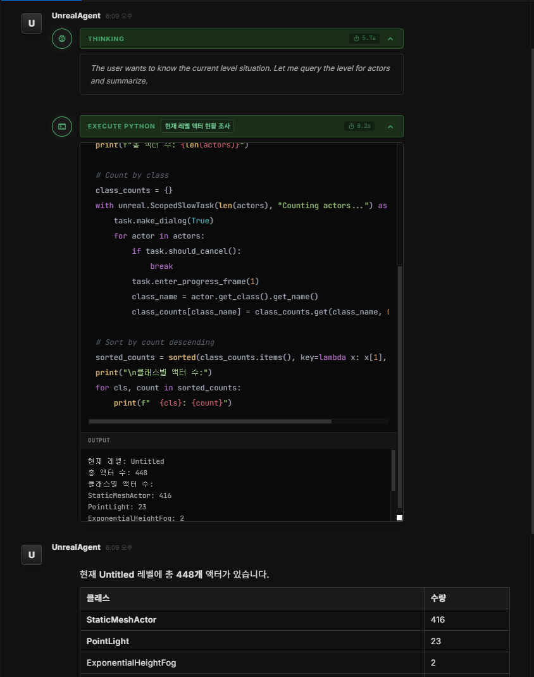Click the Thinking brain icon

point(62,39)
